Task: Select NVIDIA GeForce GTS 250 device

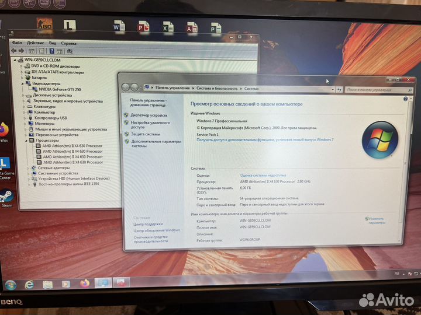Action: click(60, 89)
